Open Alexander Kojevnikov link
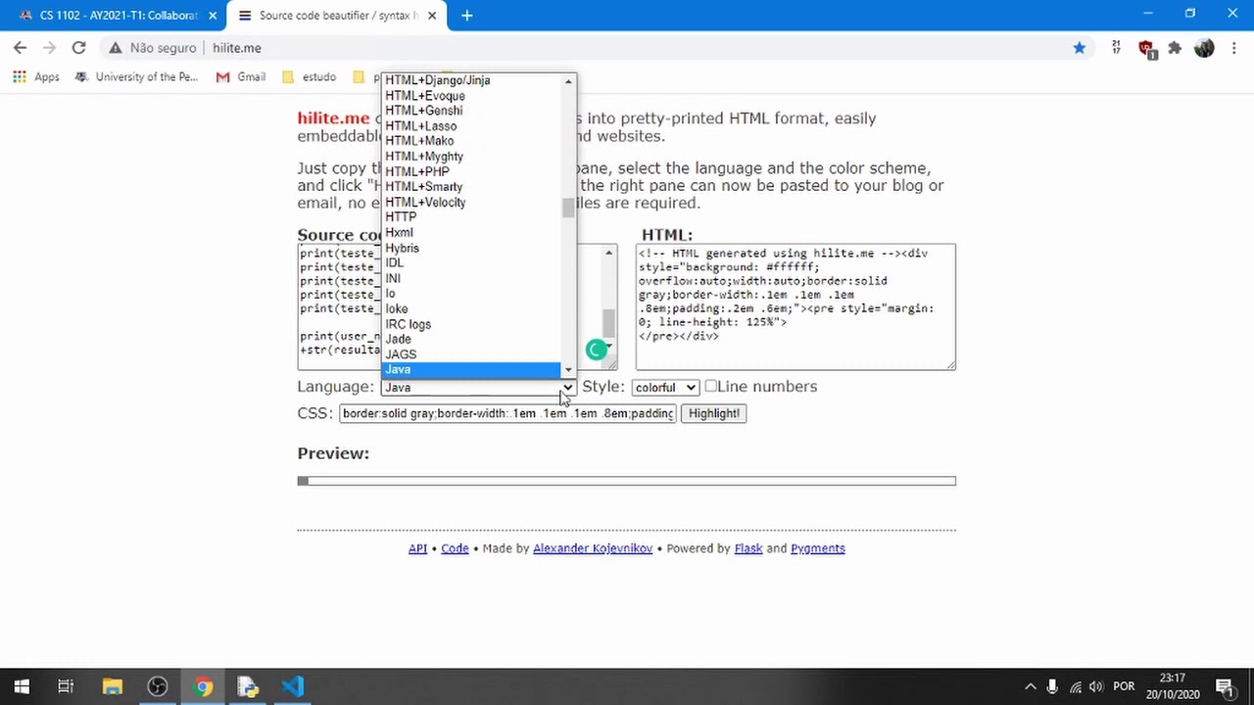This screenshot has height=705, width=1254. point(593,548)
